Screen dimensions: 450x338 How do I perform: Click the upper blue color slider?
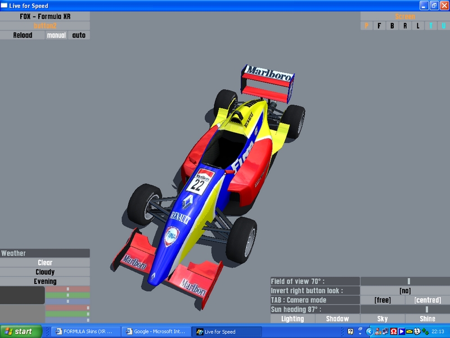click(x=67, y=301)
